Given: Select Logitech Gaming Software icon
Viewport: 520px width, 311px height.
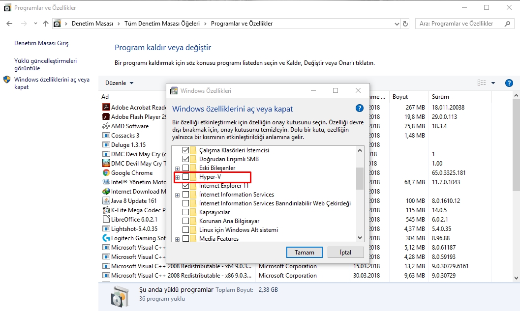Looking at the screenshot, I should [x=106, y=238].
